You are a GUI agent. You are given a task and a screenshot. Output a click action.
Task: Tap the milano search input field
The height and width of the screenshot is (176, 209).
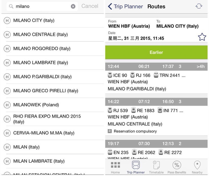[x=41, y=6]
